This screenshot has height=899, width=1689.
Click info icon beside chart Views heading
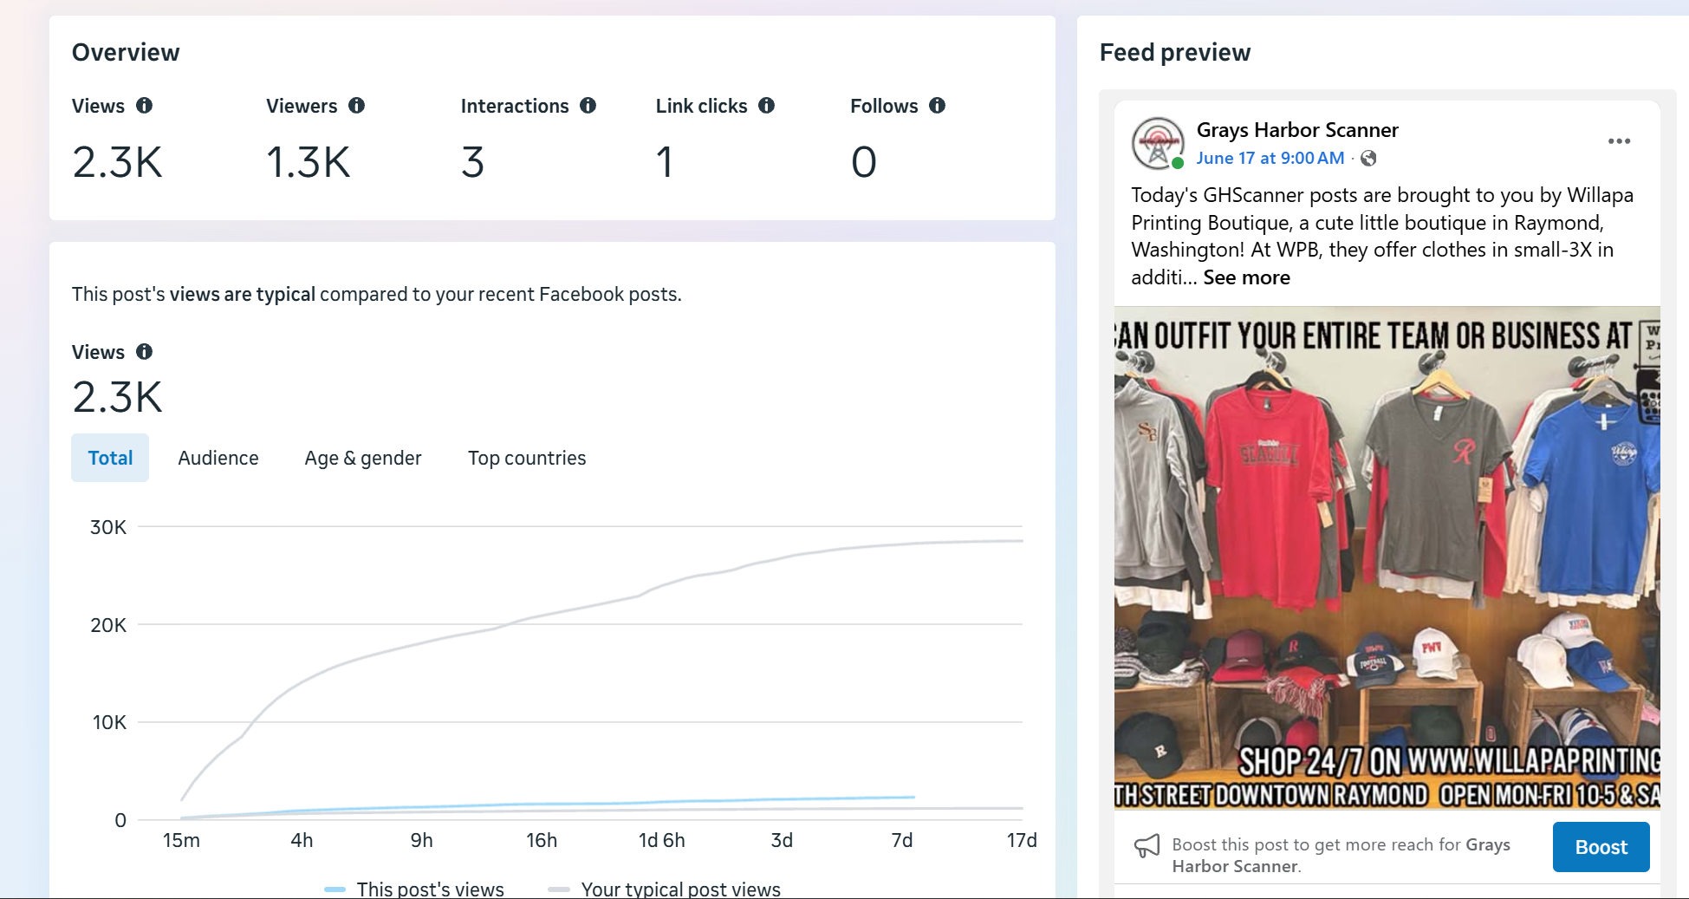point(144,352)
